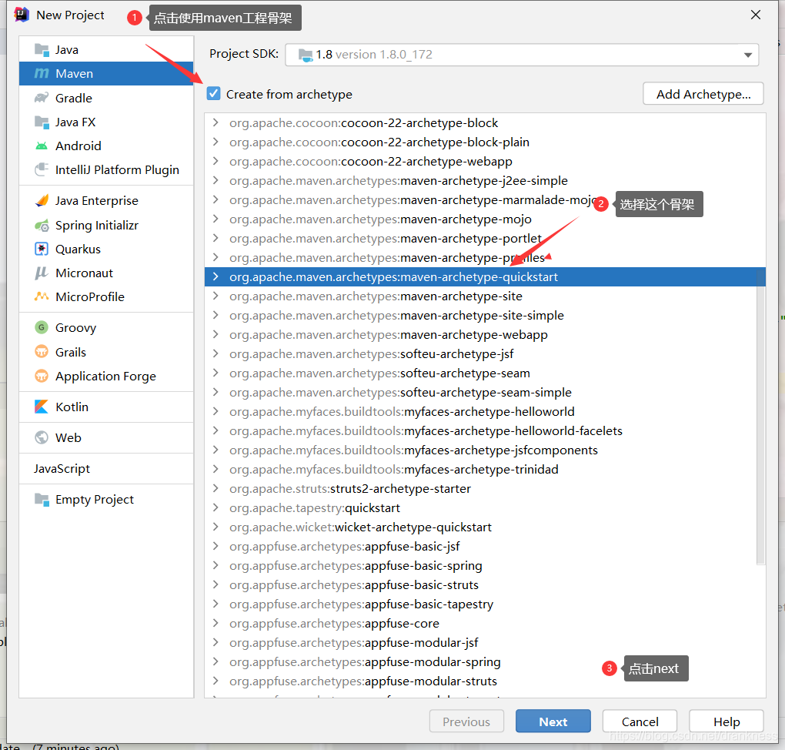Click the Java folder icon in sidebar
The height and width of the screenshot is (750, 785).
[42, 49]
